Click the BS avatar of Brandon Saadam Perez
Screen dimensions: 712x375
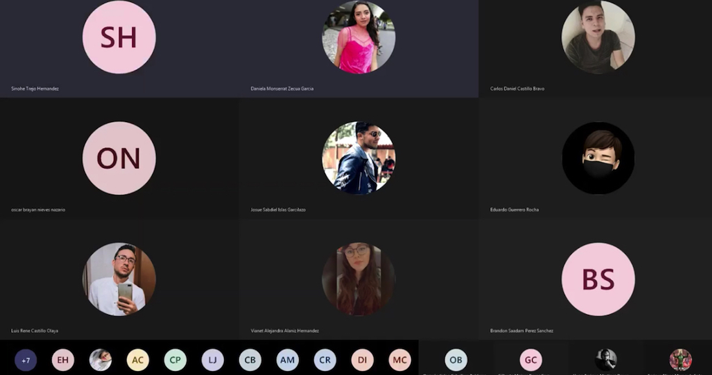point(598,279)
